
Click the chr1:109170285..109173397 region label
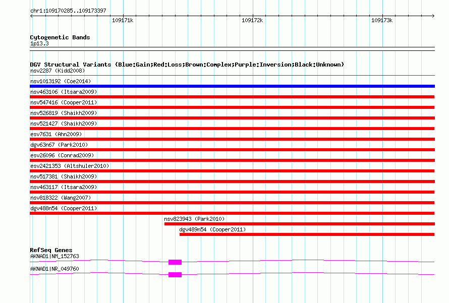[68, 11]
